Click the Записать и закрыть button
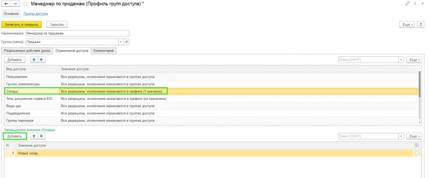The image size is (429, 178). click(21, 25)
